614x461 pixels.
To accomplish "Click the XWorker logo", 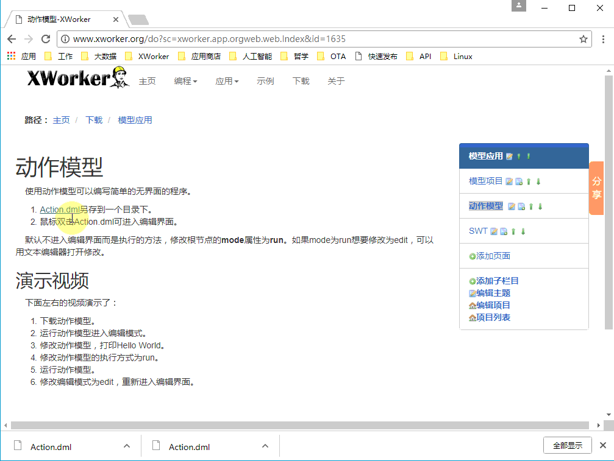I will (x=78, y=77).
